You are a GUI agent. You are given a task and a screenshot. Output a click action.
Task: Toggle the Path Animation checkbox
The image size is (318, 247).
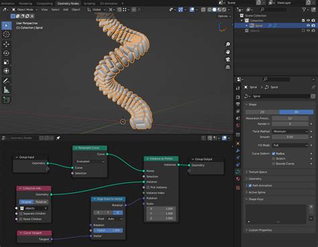250,185
